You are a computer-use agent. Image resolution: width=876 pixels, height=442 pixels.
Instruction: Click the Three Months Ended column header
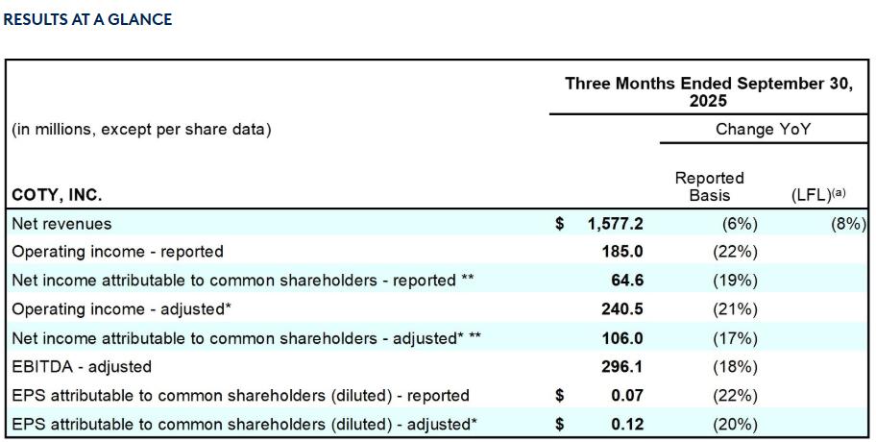[708, 92]
